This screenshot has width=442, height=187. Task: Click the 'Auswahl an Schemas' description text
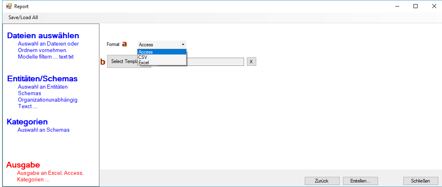(x=44, y=130)
